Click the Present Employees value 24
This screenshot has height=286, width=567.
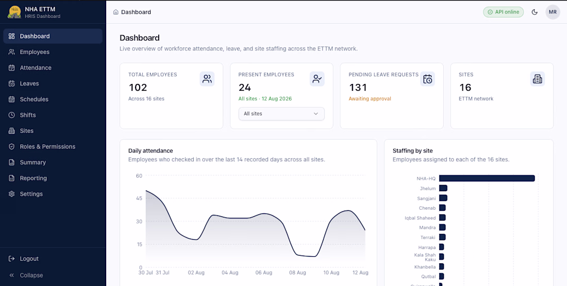click(245, 88)
